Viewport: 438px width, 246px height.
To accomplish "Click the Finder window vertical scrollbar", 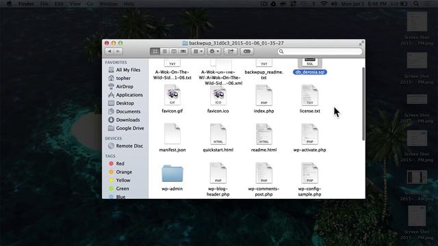I will coord(363,104).
